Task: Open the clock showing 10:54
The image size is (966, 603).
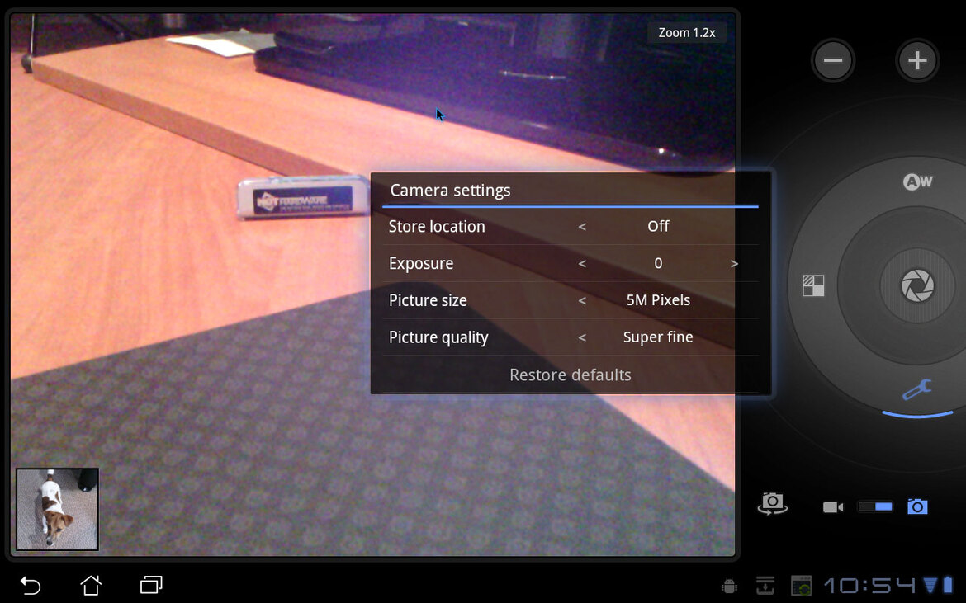Action: pos(870,585)
